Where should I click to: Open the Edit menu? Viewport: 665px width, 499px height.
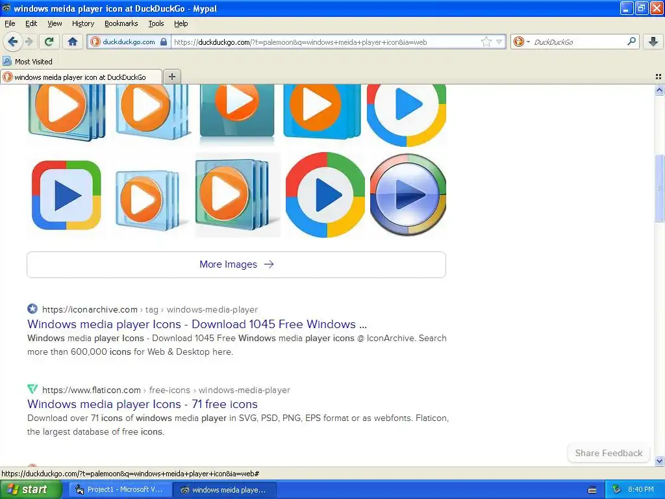[31, 23]
